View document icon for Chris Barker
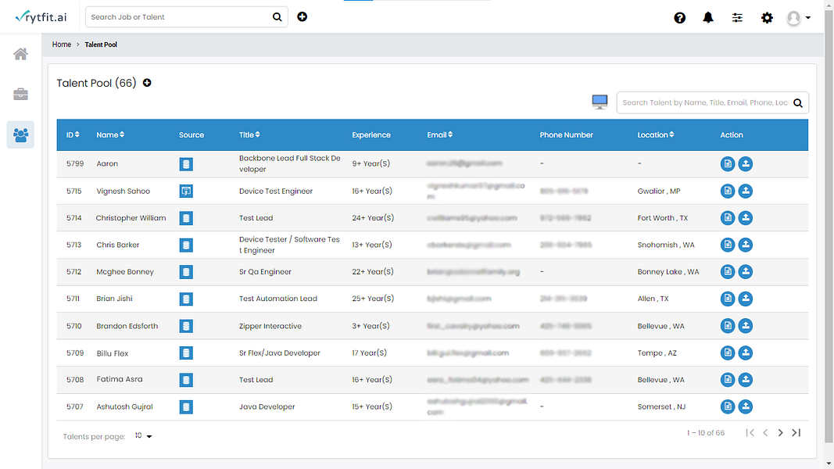 728,245
